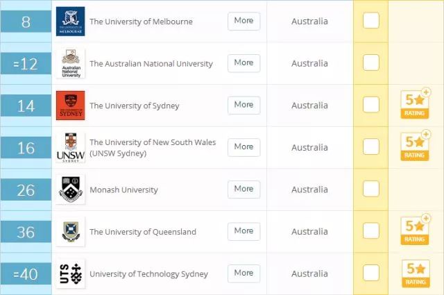The height and width of the screenshot is (295, 444).
Task: Click the University of Technology Sydney name
Action: [148, 274]
